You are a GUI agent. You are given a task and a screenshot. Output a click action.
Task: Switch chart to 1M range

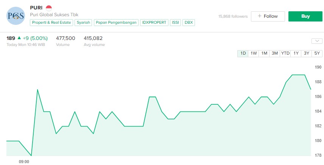[264, 53]
